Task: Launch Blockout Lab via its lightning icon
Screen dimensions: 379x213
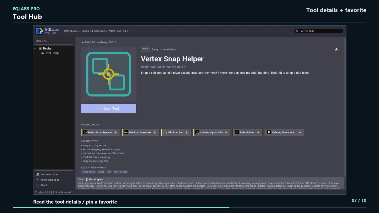Action: click(187, 133)
